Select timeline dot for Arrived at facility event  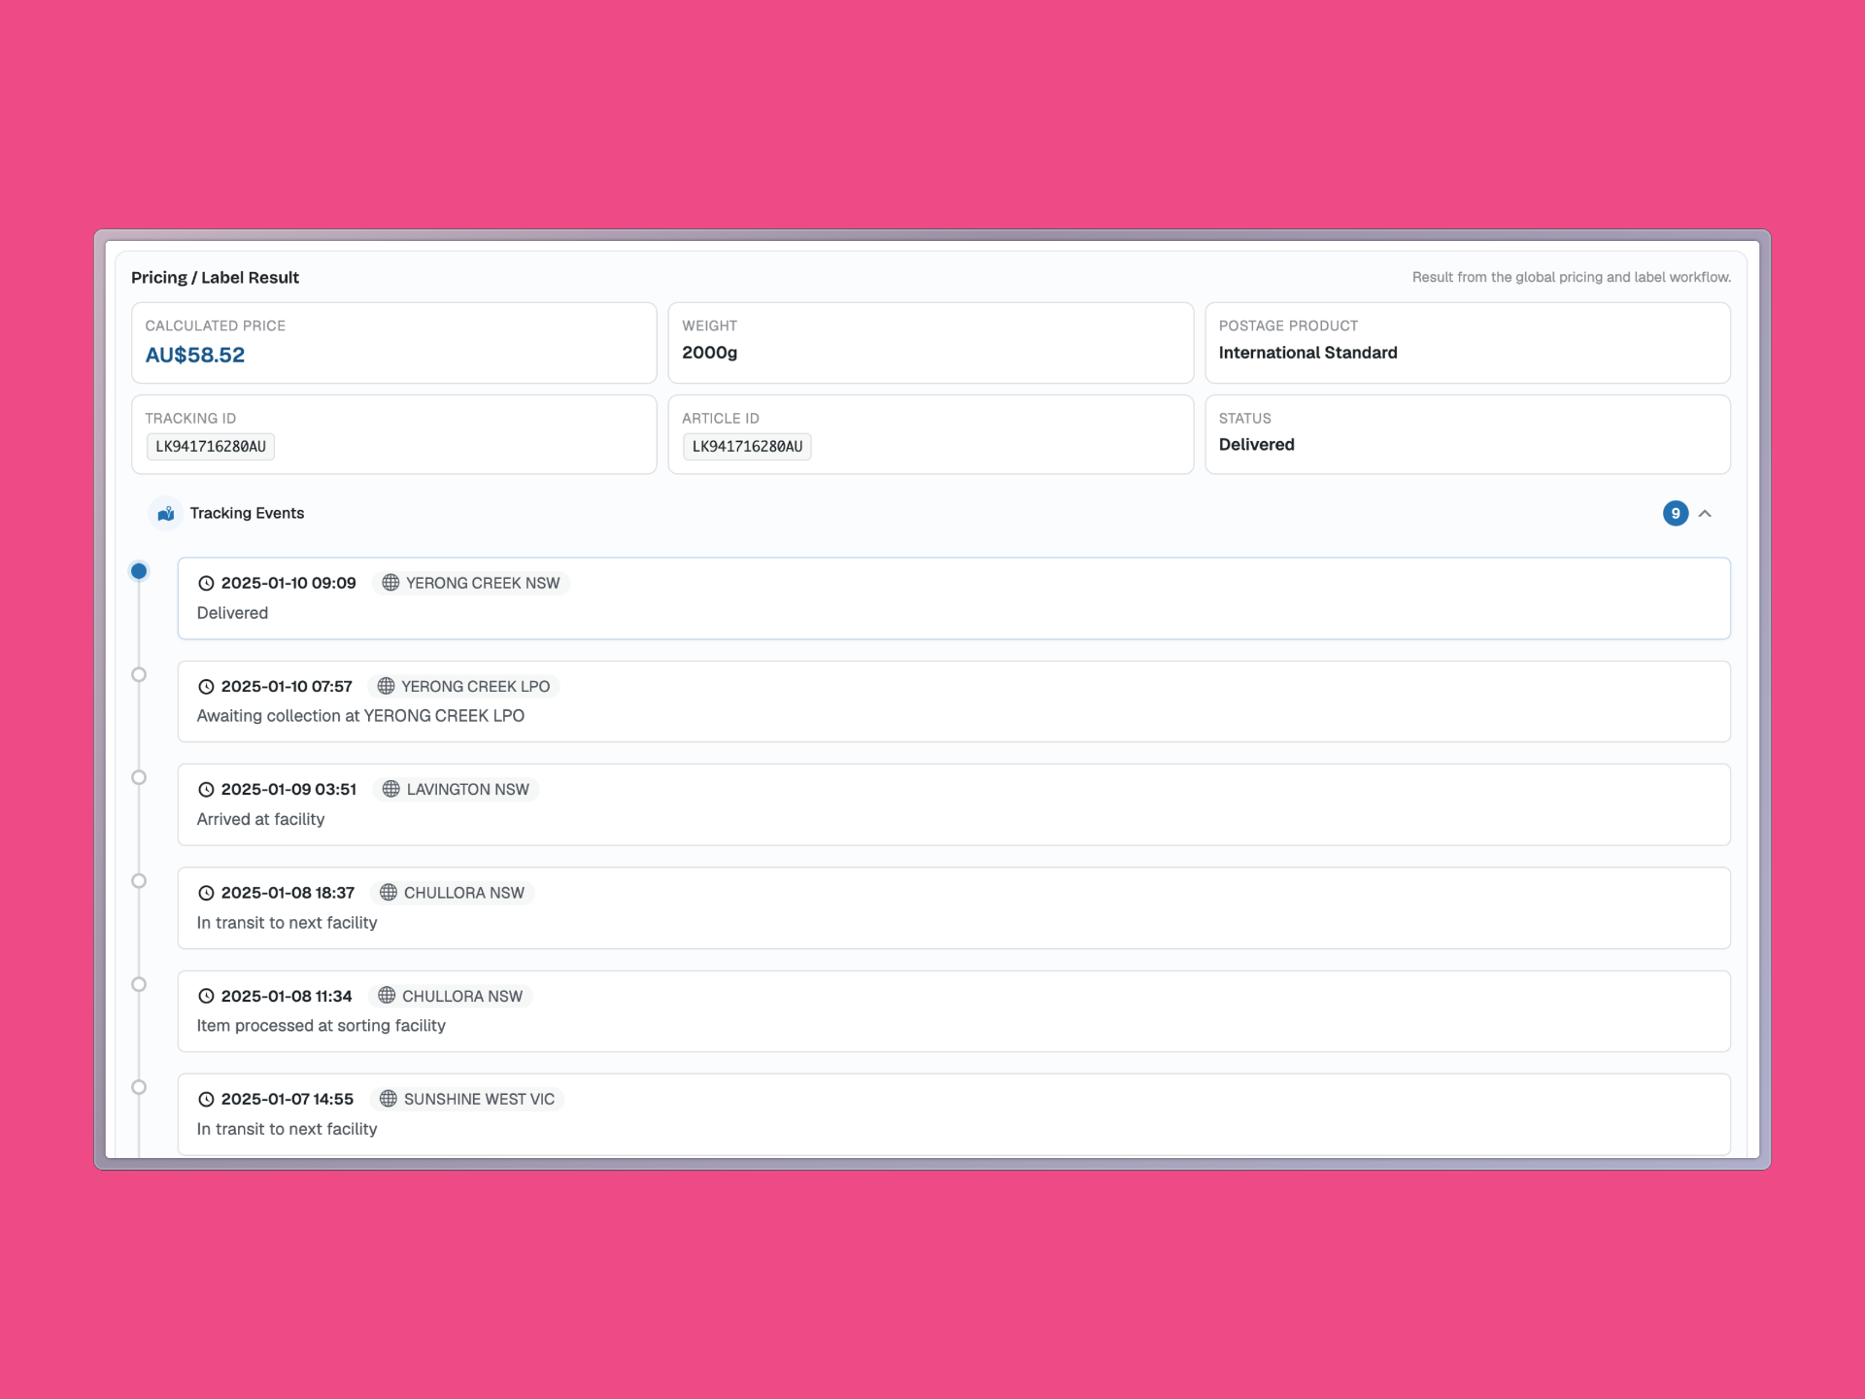(x=139, y=777)
